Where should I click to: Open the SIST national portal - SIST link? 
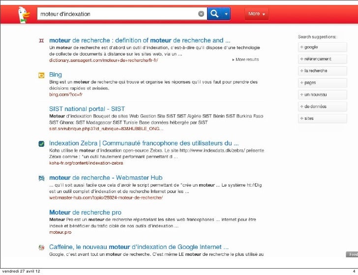point(87,109)
